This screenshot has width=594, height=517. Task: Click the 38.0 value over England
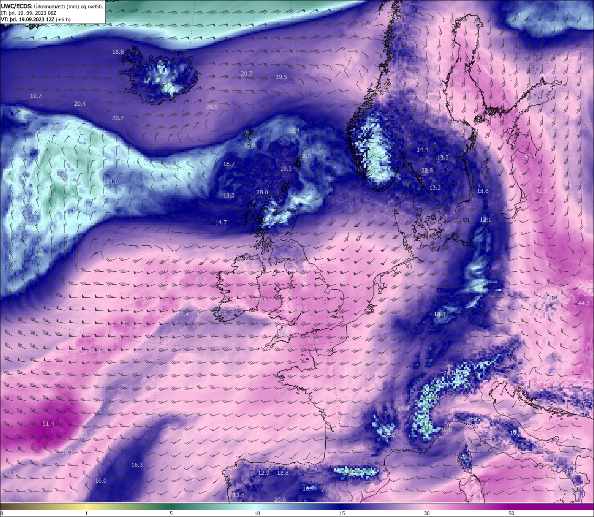302,308
